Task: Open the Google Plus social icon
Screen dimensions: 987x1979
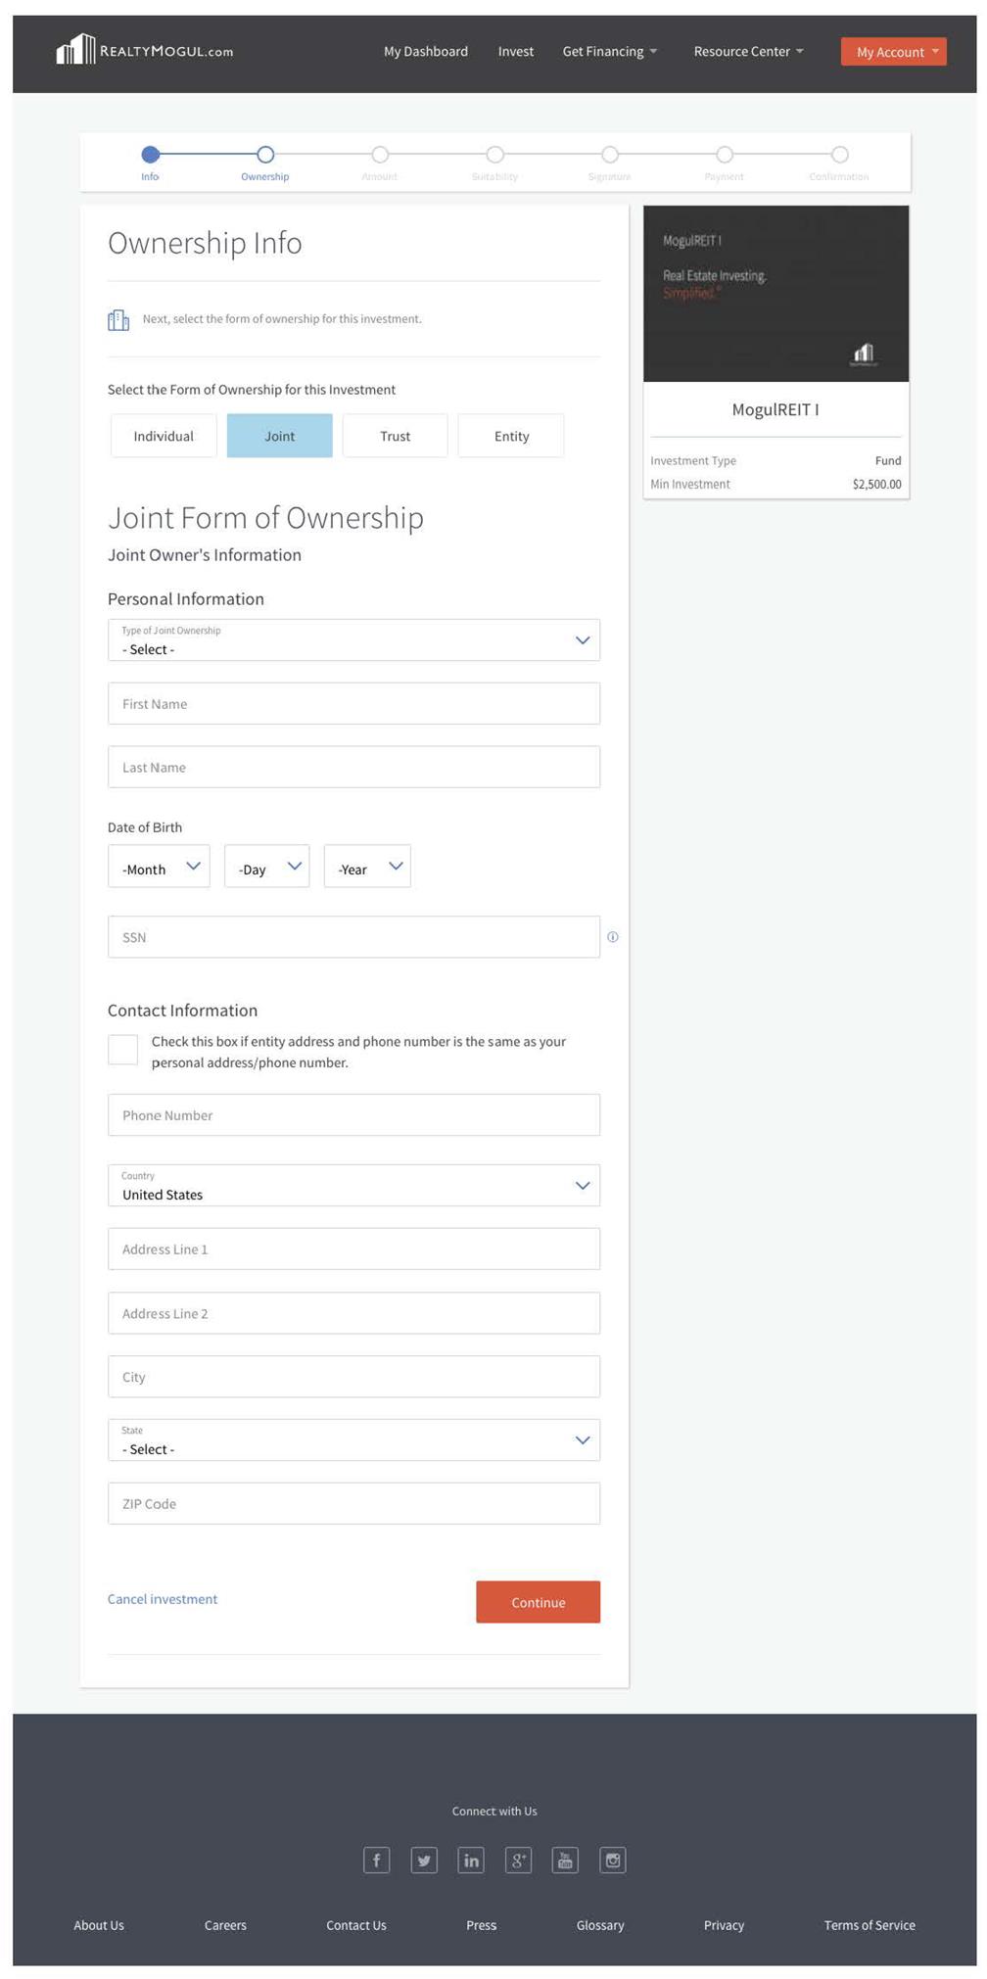Action: (518, 1860)
